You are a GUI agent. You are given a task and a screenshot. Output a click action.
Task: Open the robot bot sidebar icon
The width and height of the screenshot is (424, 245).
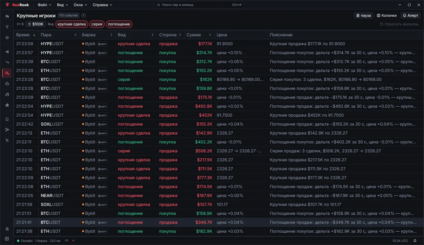point(7,84)
